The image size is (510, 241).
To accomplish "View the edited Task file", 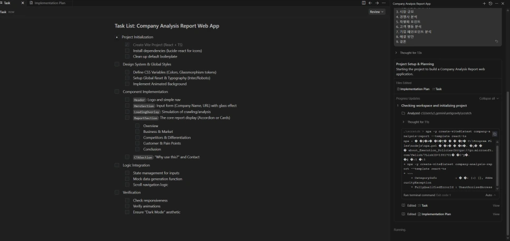I will [496, 206].
